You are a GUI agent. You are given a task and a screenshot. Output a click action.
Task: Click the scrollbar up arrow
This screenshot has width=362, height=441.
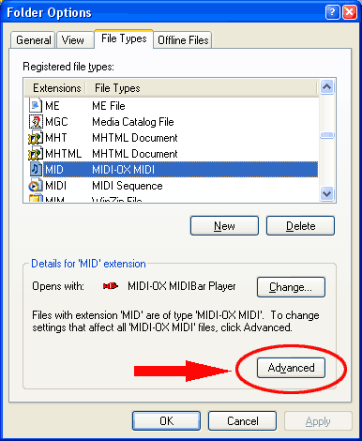[326, 87]
